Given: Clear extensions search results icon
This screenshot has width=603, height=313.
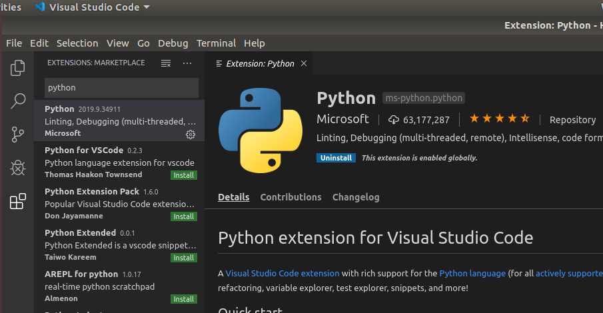Looking at the screenshot, I should [x=166, y=63].
